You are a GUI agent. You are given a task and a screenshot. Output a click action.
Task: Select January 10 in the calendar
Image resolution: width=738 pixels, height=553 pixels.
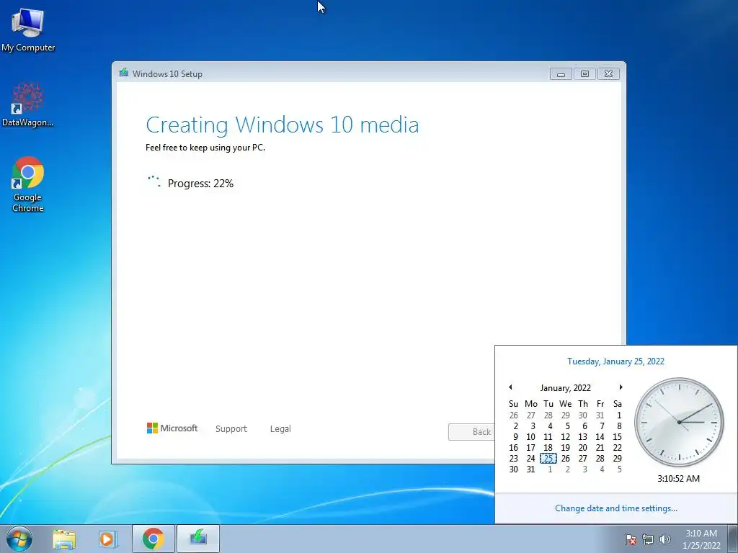(x=531, y=437)
